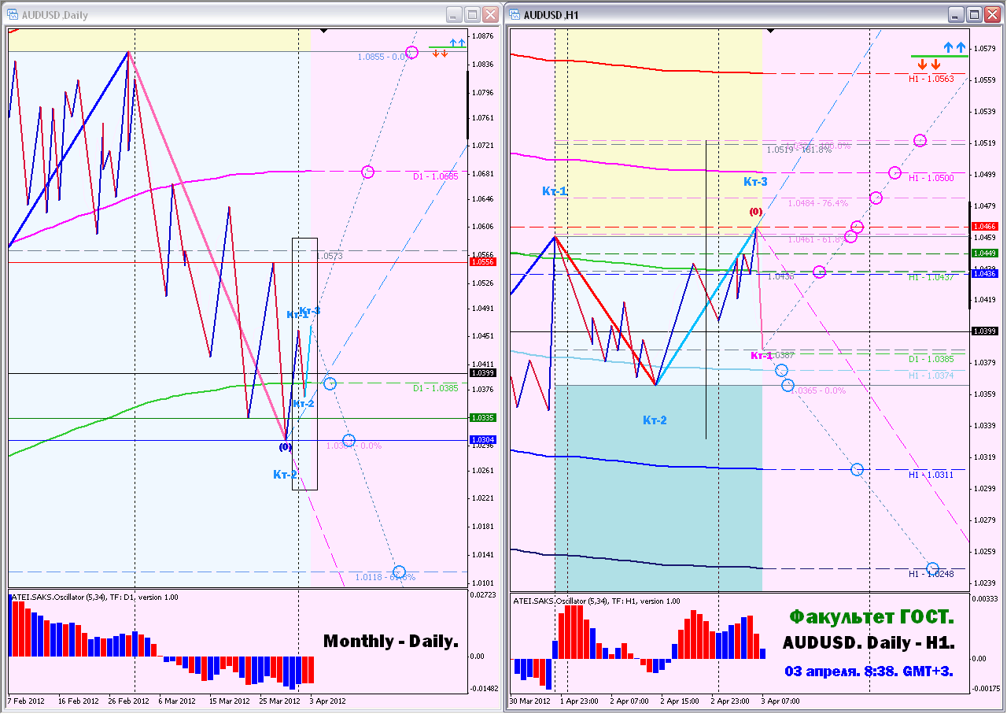Click green 1.0449 price label in H1 chart
Screen dimensions: 1007x714
[x=984, y=253]
